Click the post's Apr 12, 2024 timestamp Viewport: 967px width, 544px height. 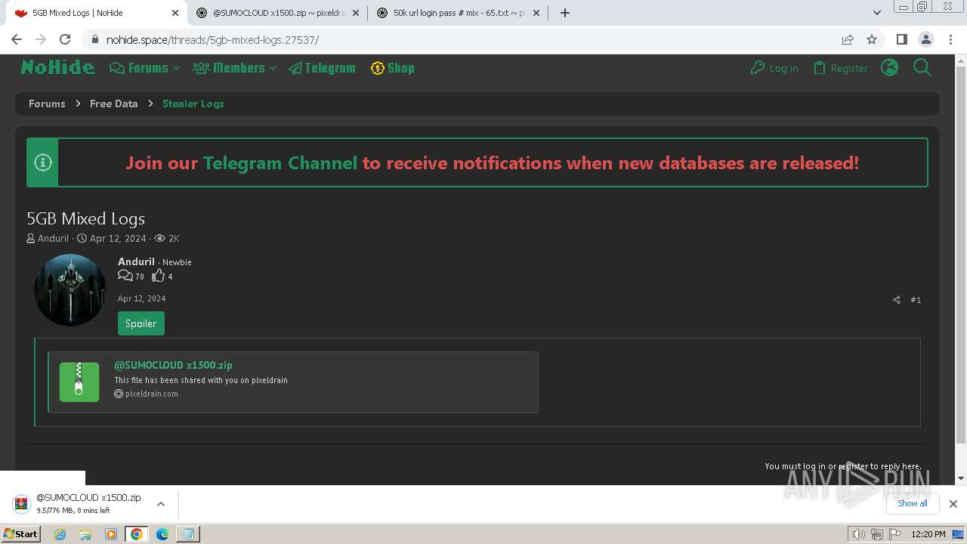coord(141,298)
